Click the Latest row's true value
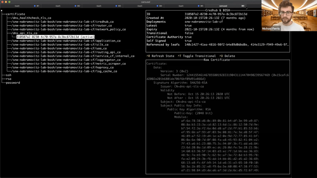The width and height of the screenshot is (317, 178). pyautogui.click(x=188, y=26)
